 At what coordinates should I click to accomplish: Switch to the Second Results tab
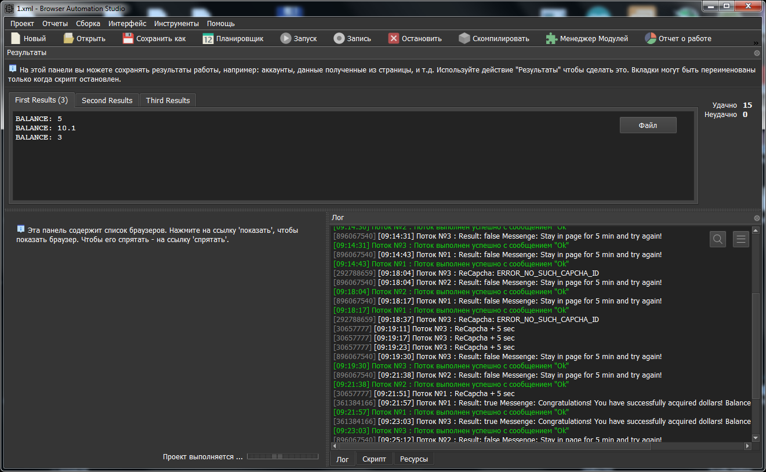(x=107, y=100)
